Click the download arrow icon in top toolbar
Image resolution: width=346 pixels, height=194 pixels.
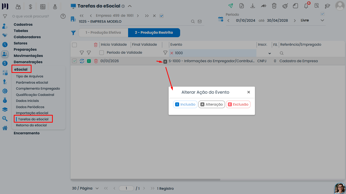[253, 6]
